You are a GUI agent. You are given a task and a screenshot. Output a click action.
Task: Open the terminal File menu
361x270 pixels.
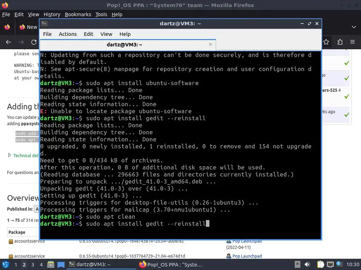point(47,34)
